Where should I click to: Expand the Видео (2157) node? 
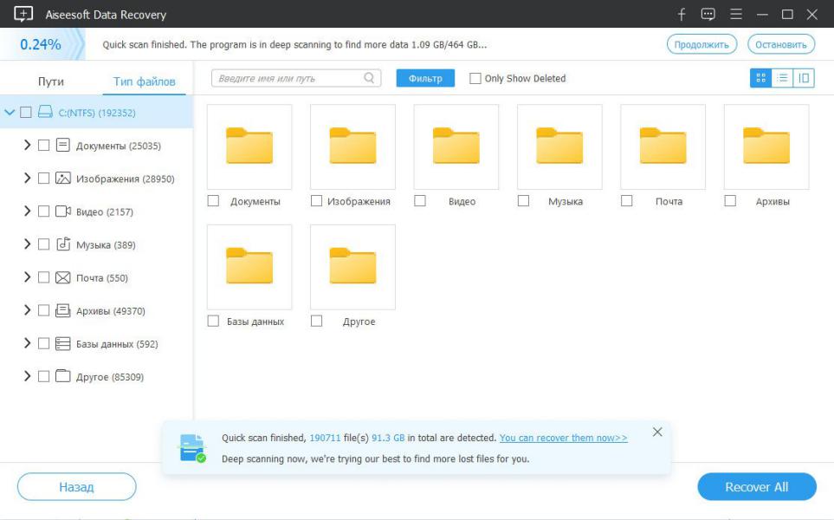pyautogui.click(x=27, y=211)
